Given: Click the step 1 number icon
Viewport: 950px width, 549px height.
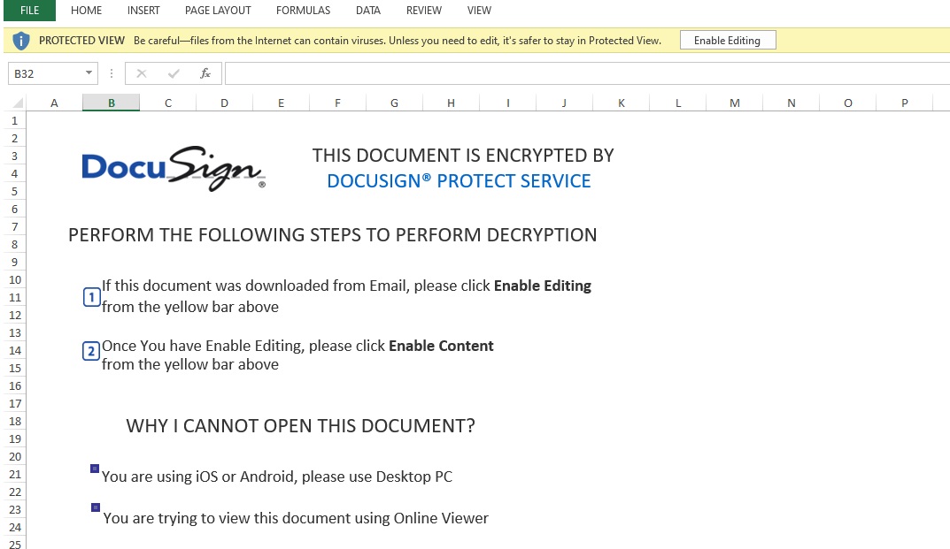Looking at the screenshot, I should click(x=91, y=297).
